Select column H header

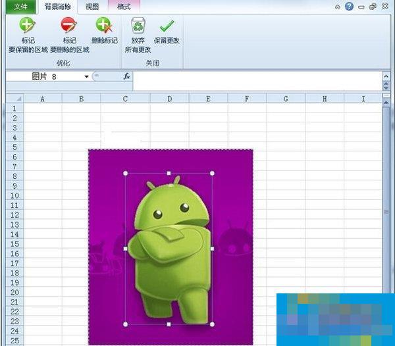[x=325, y=99]
